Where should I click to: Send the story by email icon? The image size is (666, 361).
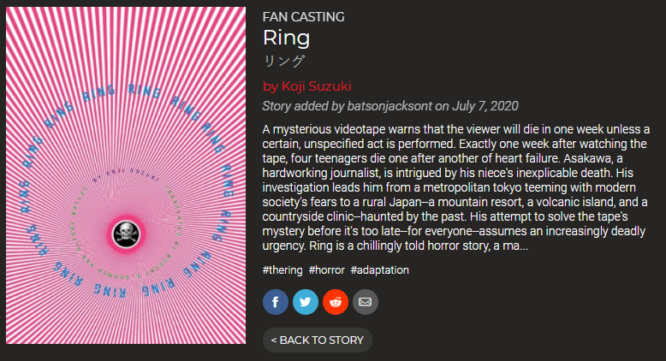366,302
